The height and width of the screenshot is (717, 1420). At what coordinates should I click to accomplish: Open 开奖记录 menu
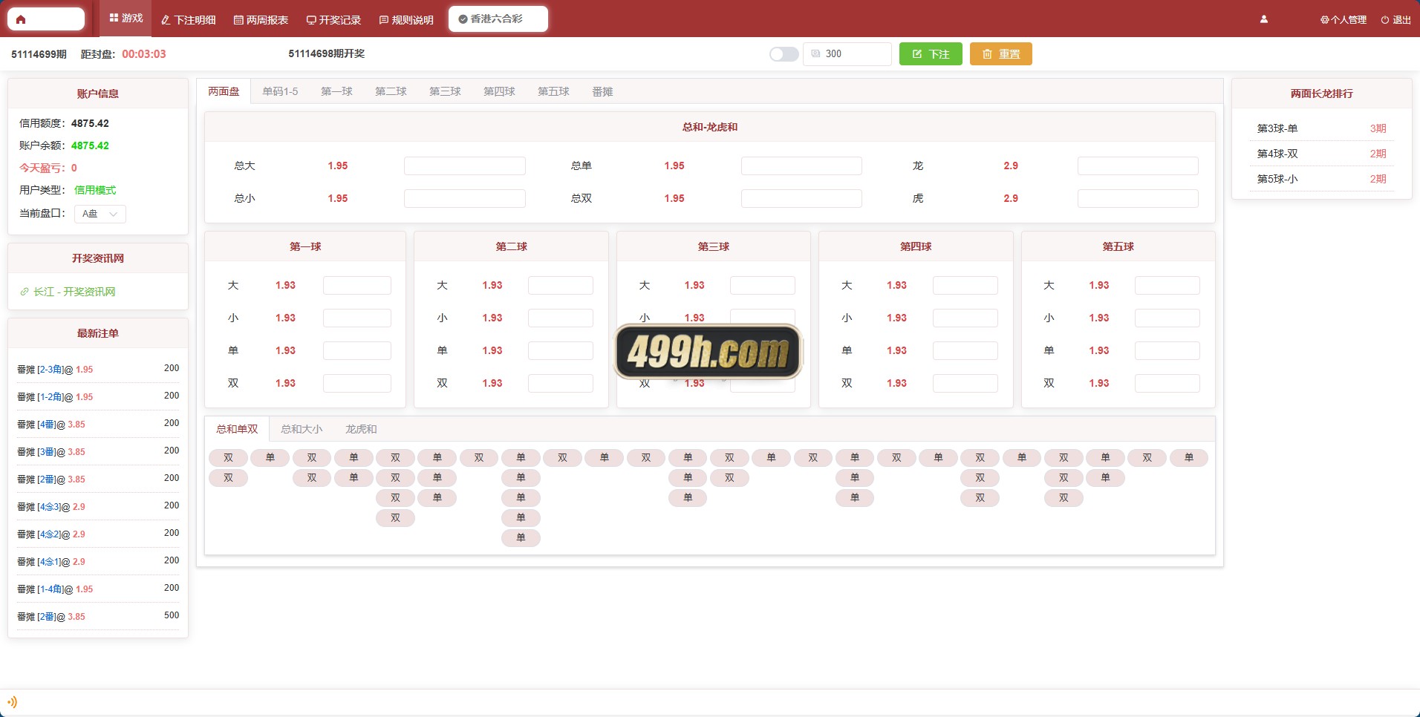coord(333,20)
